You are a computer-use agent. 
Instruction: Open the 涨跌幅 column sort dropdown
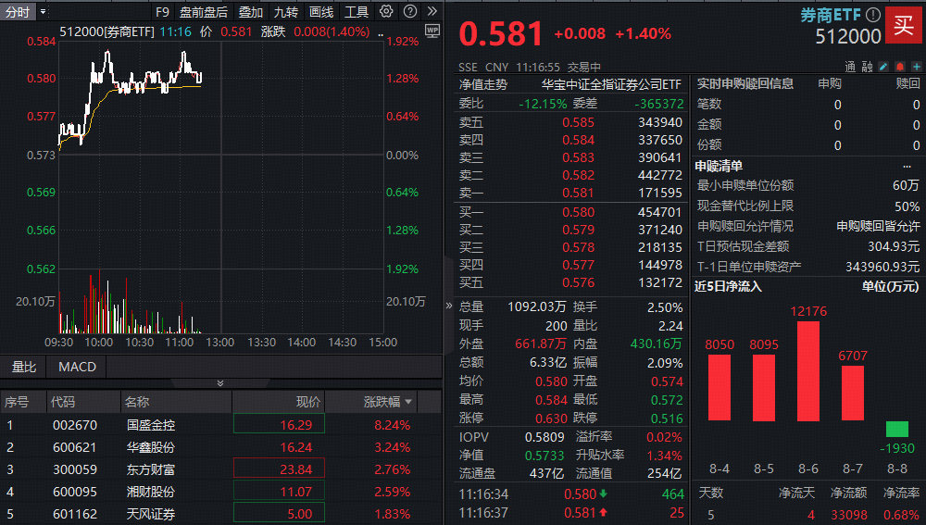point(408,402)
